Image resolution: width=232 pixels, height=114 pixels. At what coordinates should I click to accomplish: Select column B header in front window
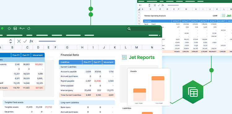point(12,47)
